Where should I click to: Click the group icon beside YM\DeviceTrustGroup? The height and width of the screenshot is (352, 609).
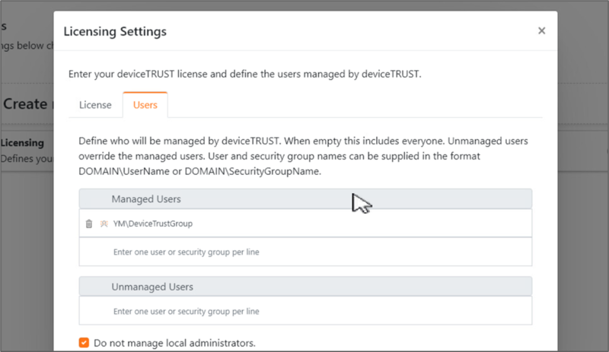(x=104, y=224)
